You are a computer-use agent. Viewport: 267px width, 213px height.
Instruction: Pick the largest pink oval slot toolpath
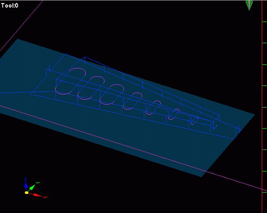[x=70, y=81]
